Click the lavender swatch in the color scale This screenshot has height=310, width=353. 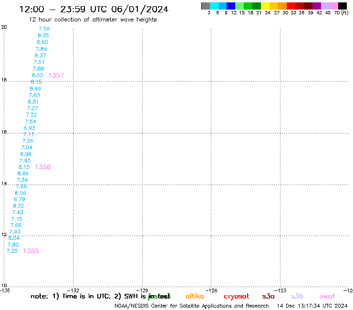pos(325,6)
